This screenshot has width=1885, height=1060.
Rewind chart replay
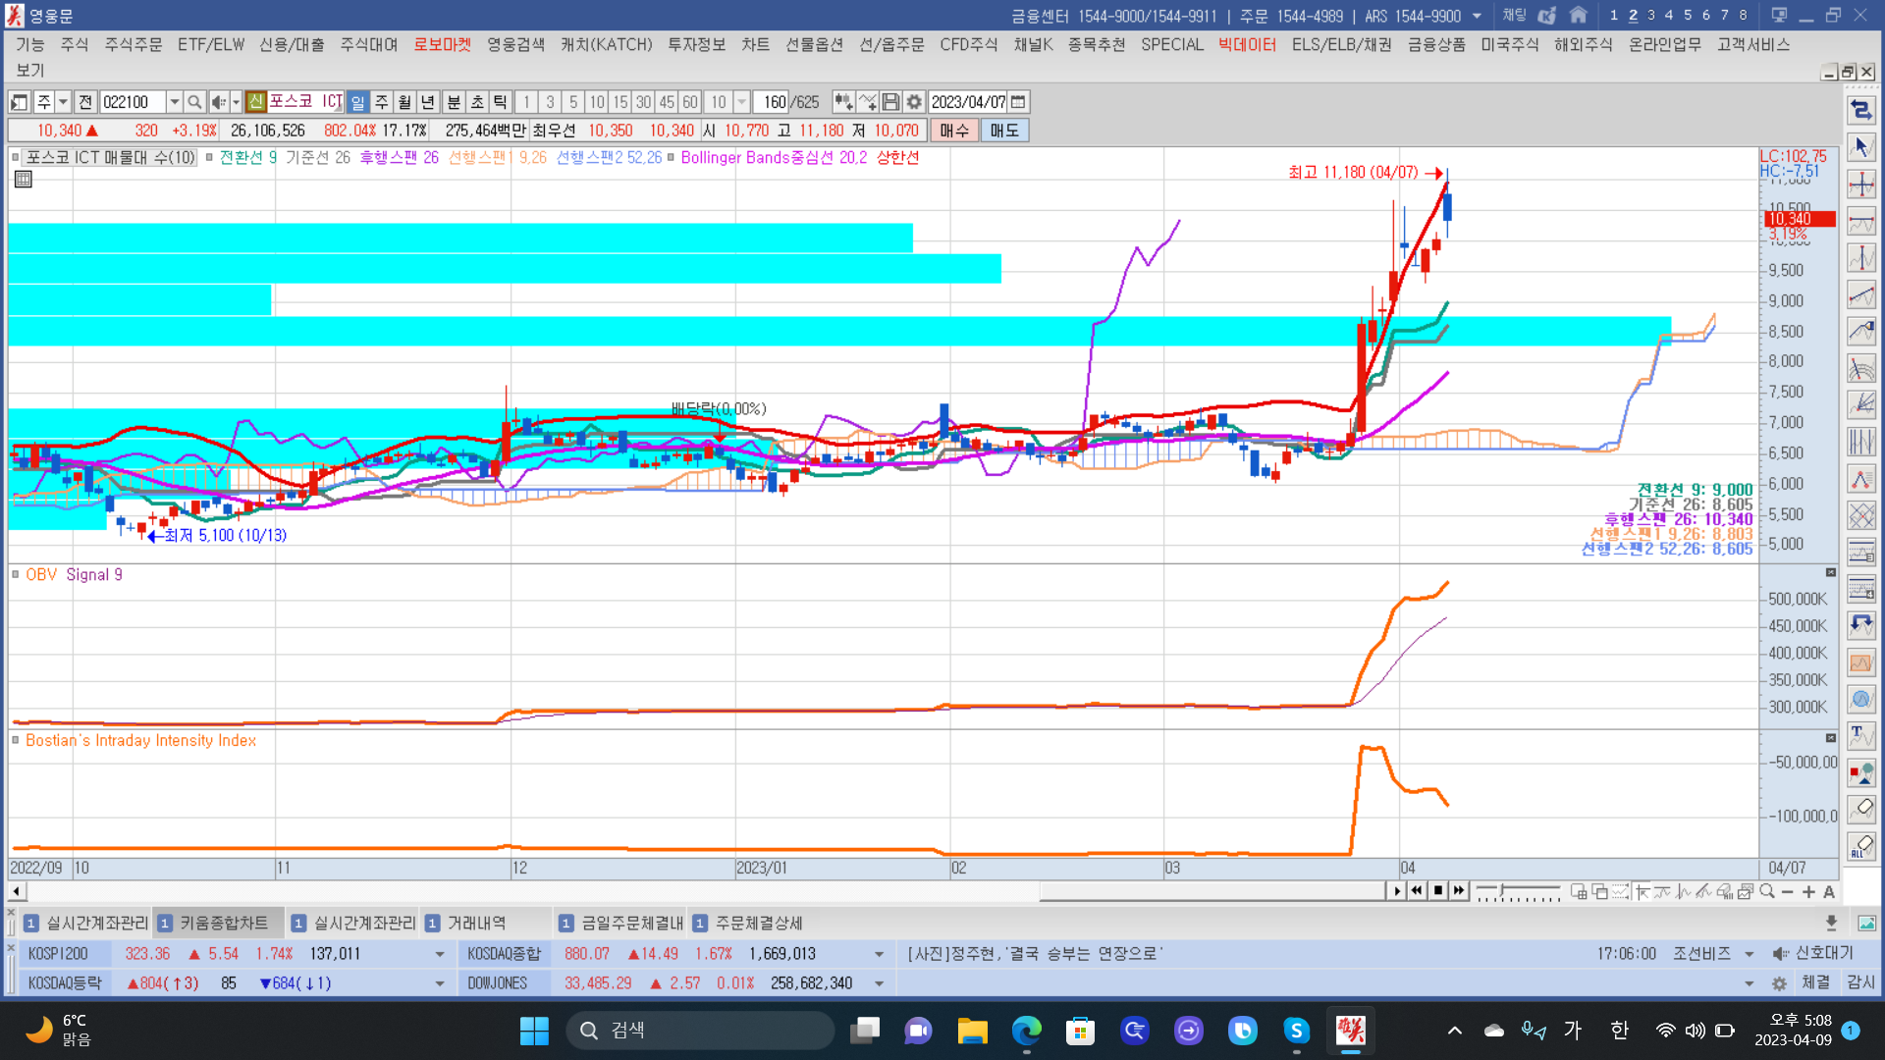tap(1417, 891)
